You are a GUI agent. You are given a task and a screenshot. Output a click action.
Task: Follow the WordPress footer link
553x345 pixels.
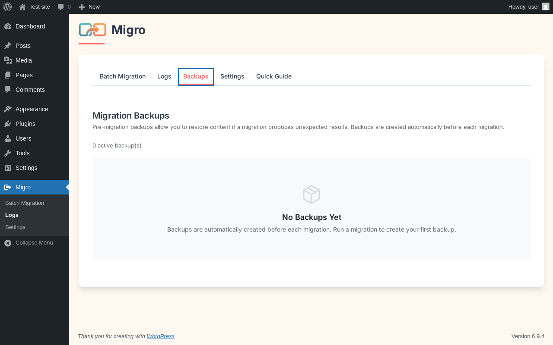161,336
